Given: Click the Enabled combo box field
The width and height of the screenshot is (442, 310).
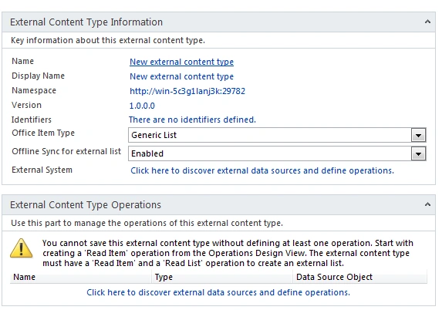Looking at the screenshot, I should [x=270, y=154].
